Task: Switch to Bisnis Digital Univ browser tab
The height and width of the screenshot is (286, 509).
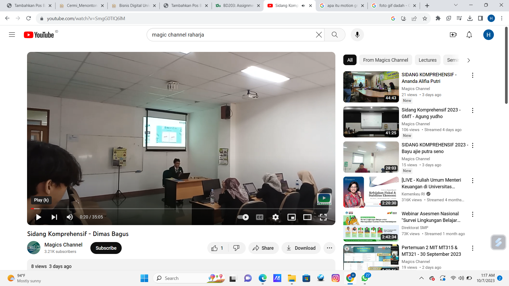Action: (134, 6)
